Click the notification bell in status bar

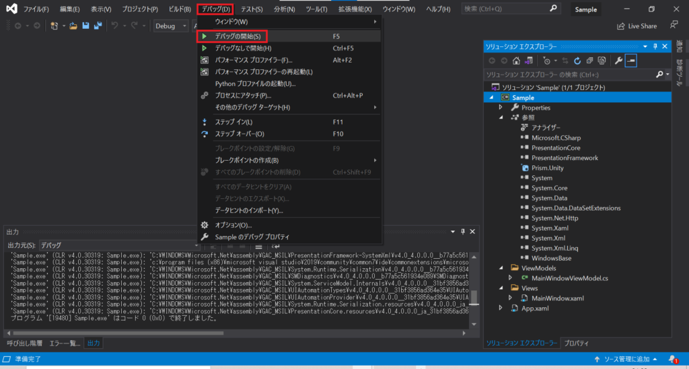(x=673, y=360)
